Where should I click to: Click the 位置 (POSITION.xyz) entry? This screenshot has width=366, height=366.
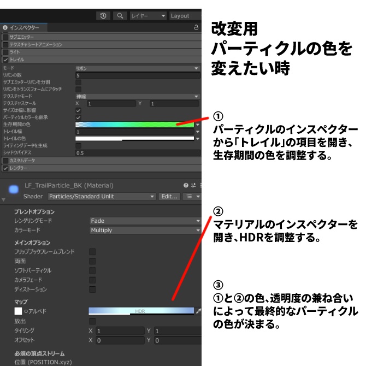tap(43, 362)
